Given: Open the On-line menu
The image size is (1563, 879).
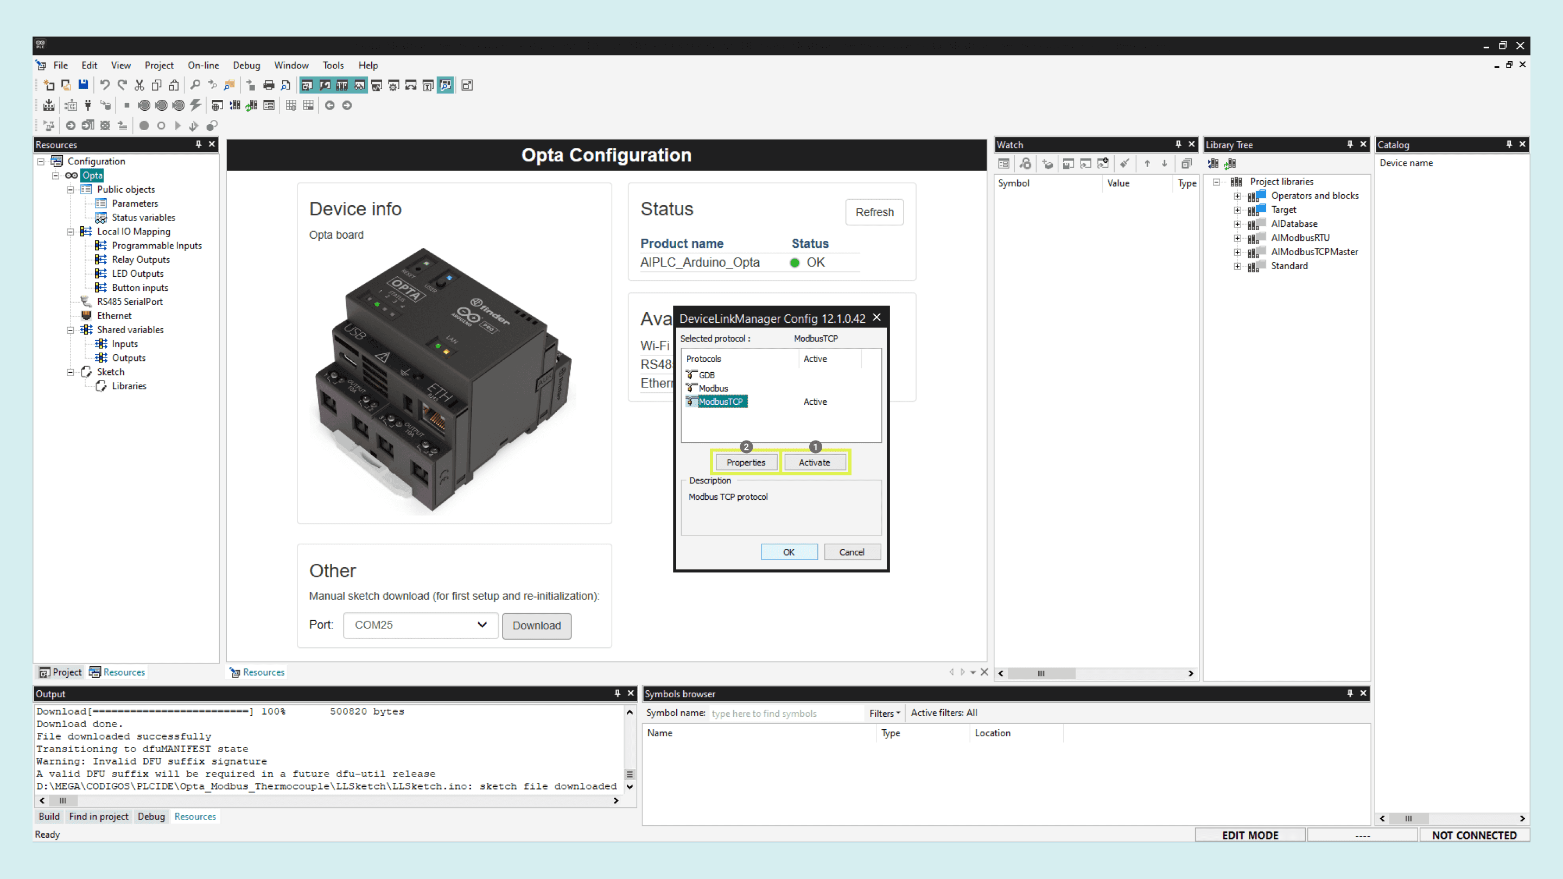Looking at the screenshot, I should tap(204, 66).
